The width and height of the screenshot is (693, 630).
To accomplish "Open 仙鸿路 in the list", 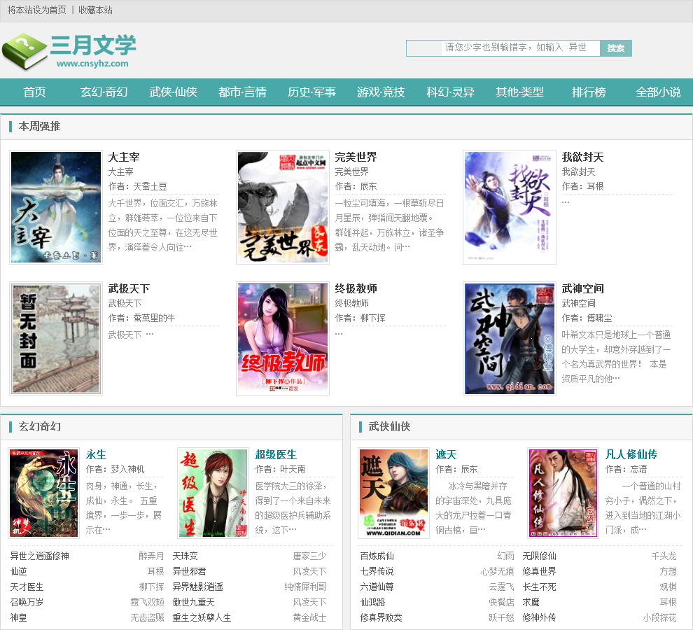I will coord(372,602).
